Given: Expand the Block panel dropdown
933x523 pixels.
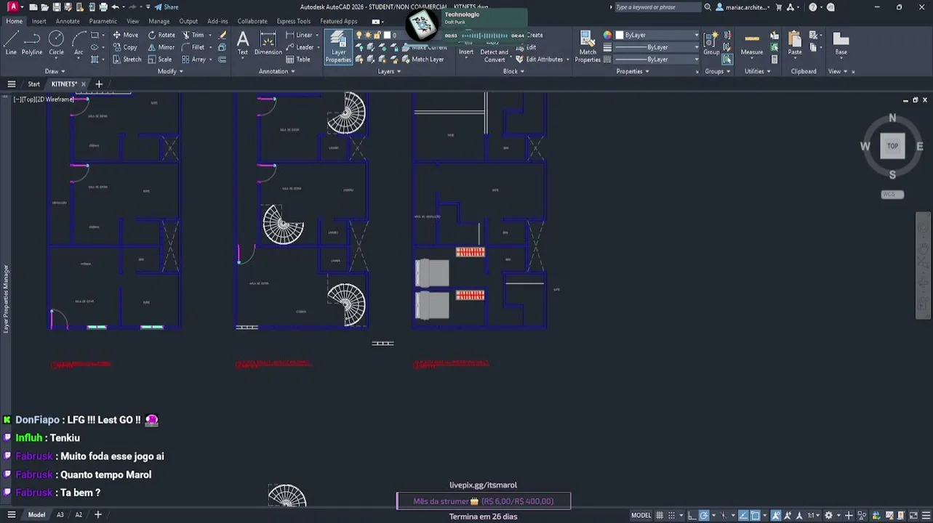Looking at the screenshot, I should (x=513, y=71).
